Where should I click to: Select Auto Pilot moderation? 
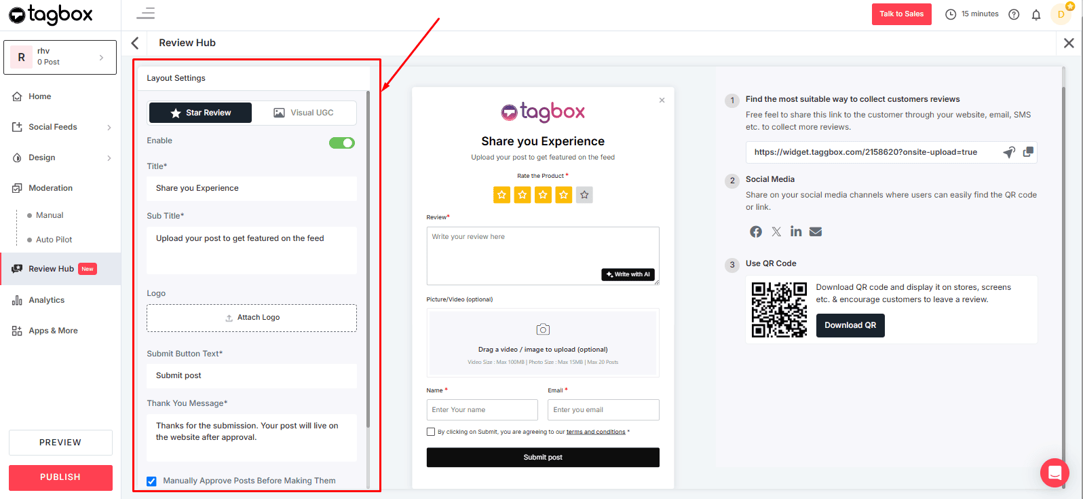pyautogui.click(x=54, y=240)
